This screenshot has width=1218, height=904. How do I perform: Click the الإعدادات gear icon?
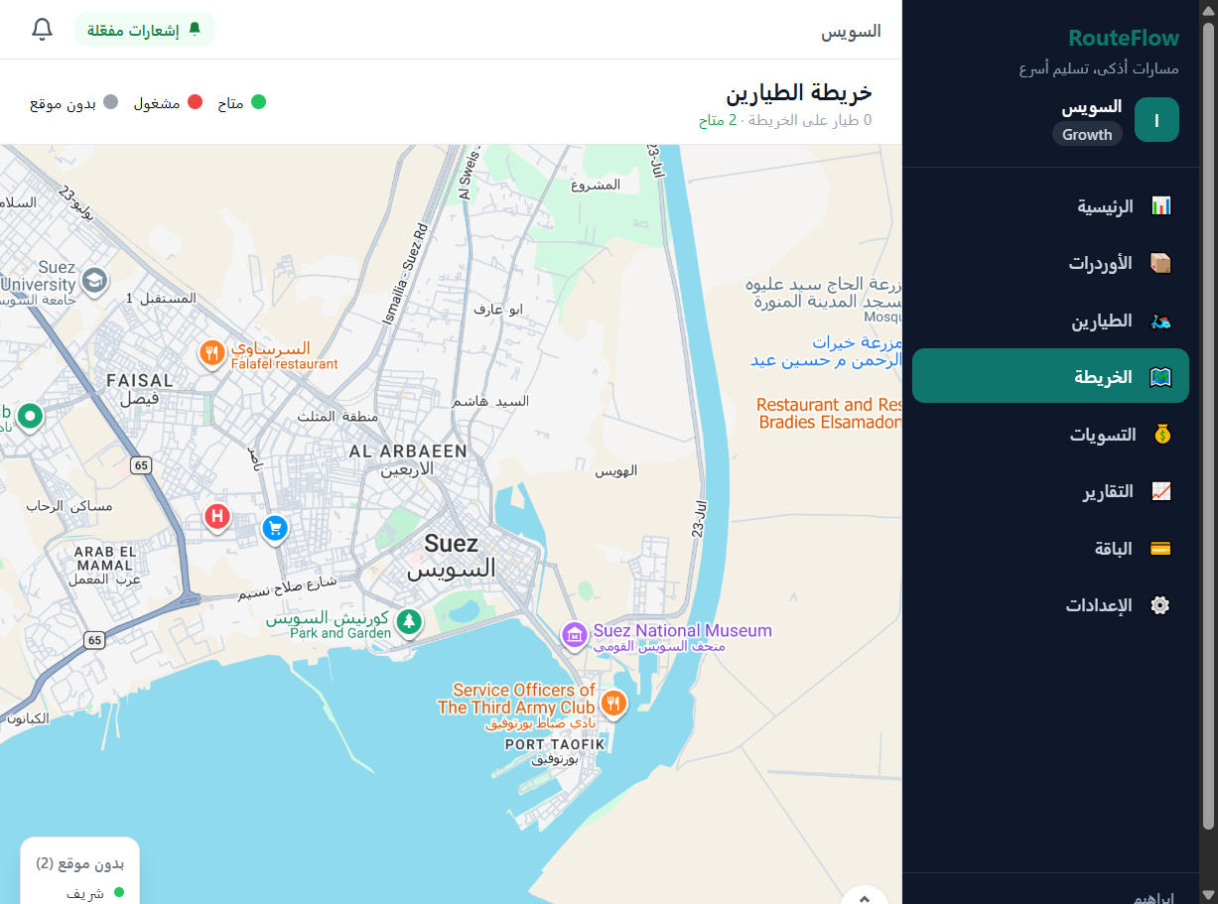tap(1160, 605)
